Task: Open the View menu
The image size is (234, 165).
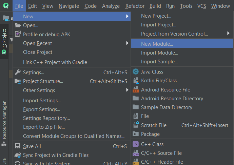Action: pos(47,6)
